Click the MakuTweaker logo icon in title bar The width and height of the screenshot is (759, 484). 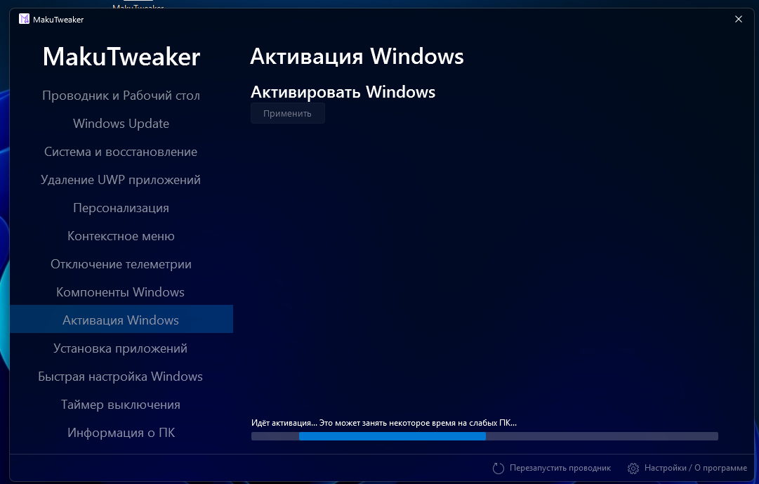coord(24,20)
